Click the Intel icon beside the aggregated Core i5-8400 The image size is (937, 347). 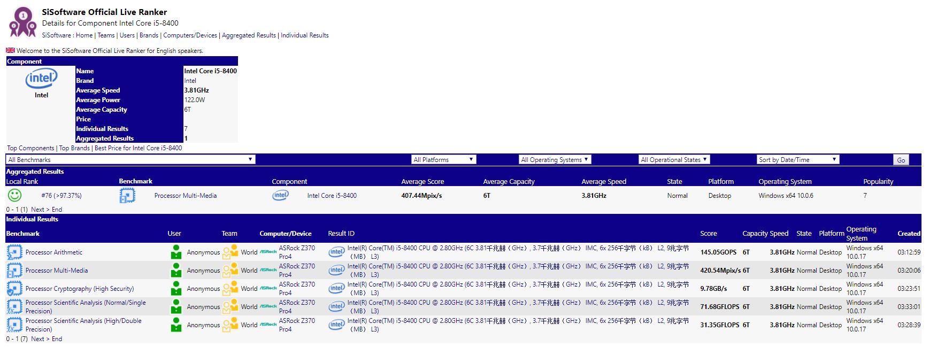pyautogui.click(x=280, y=196)
